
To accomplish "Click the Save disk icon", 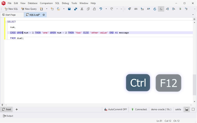I will pos(69,9).
